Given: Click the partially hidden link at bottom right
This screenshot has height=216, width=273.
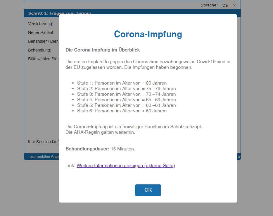Looking at the screenshot, I should (239, 156).
